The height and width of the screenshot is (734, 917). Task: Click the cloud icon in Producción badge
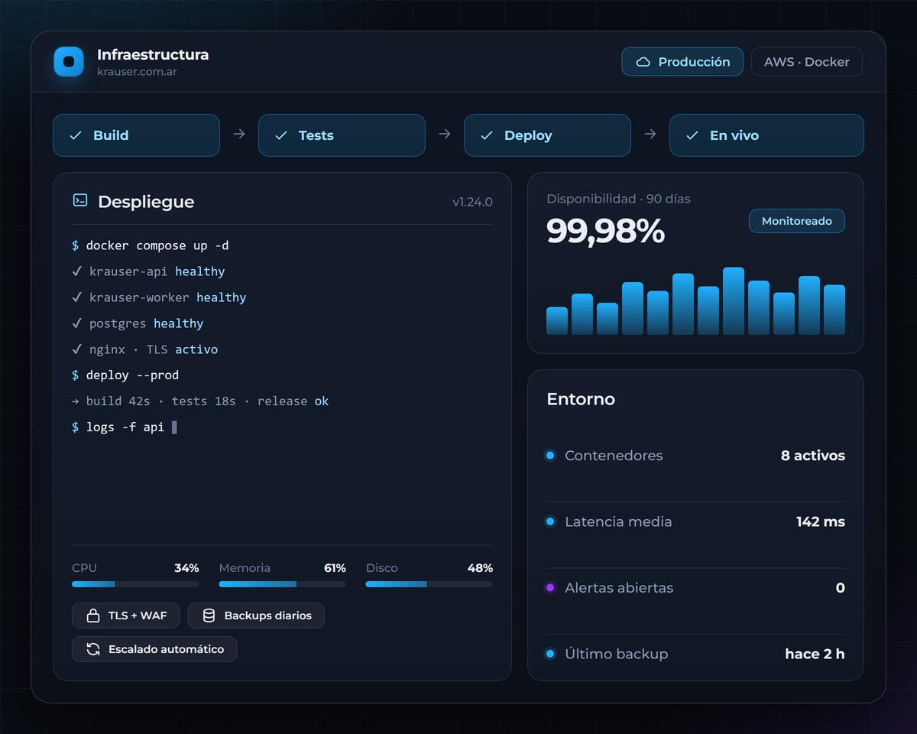point(643,62)
